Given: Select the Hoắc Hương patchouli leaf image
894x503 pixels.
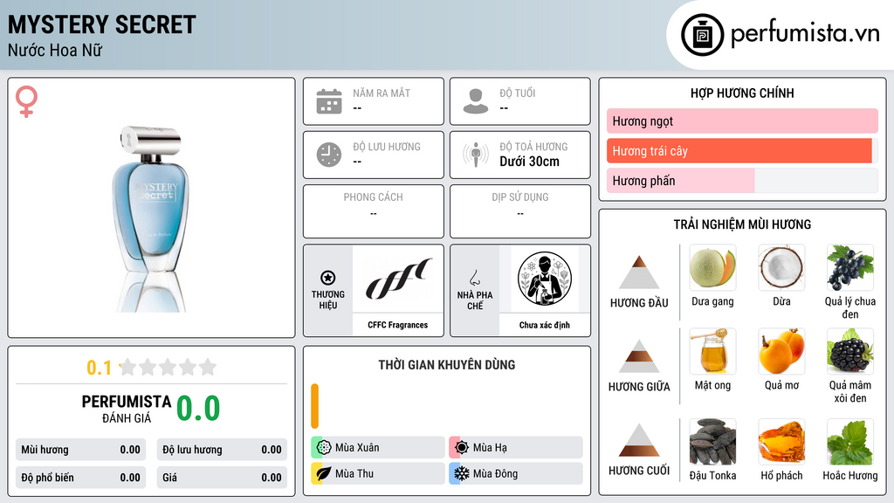Looking at the screenshot, I should click(x=850, y=442).
